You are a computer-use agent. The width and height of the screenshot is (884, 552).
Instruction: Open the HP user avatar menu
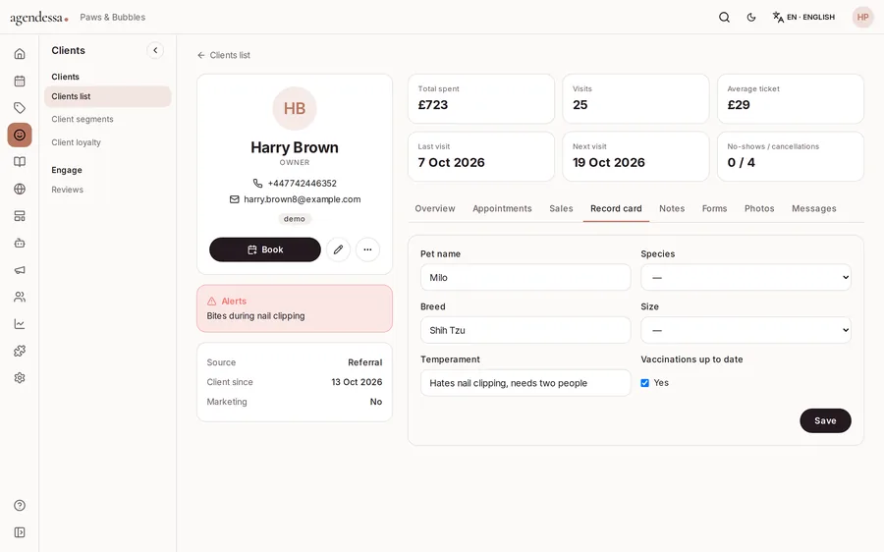862,17
